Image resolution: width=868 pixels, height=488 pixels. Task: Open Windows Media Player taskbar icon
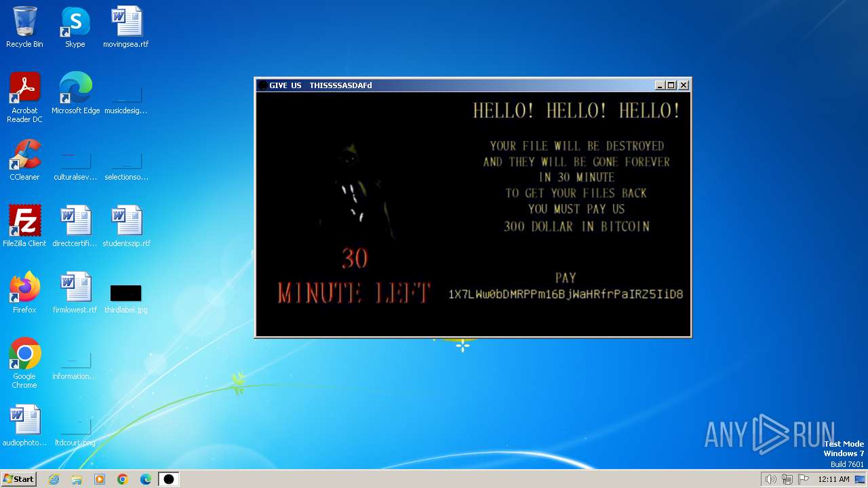(x=100, y=479)
